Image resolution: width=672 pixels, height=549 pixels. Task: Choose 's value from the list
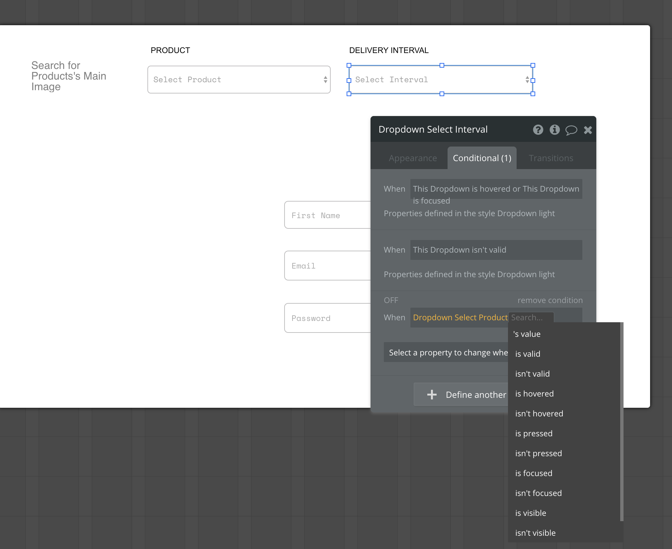point(527,334)
